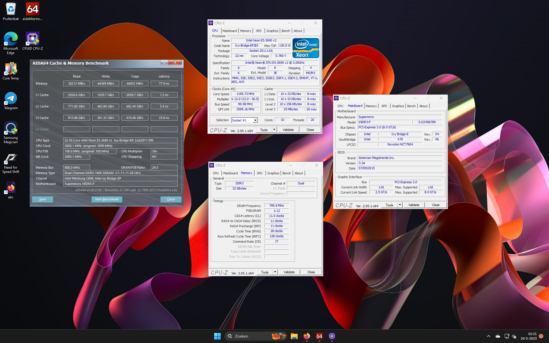Open the clock showing 01:21

(529, 336)
